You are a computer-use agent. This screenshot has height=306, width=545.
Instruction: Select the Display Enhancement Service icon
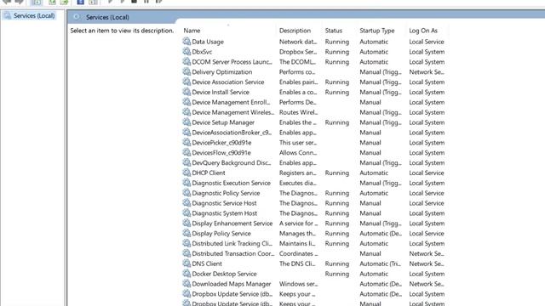click(186, 223)
